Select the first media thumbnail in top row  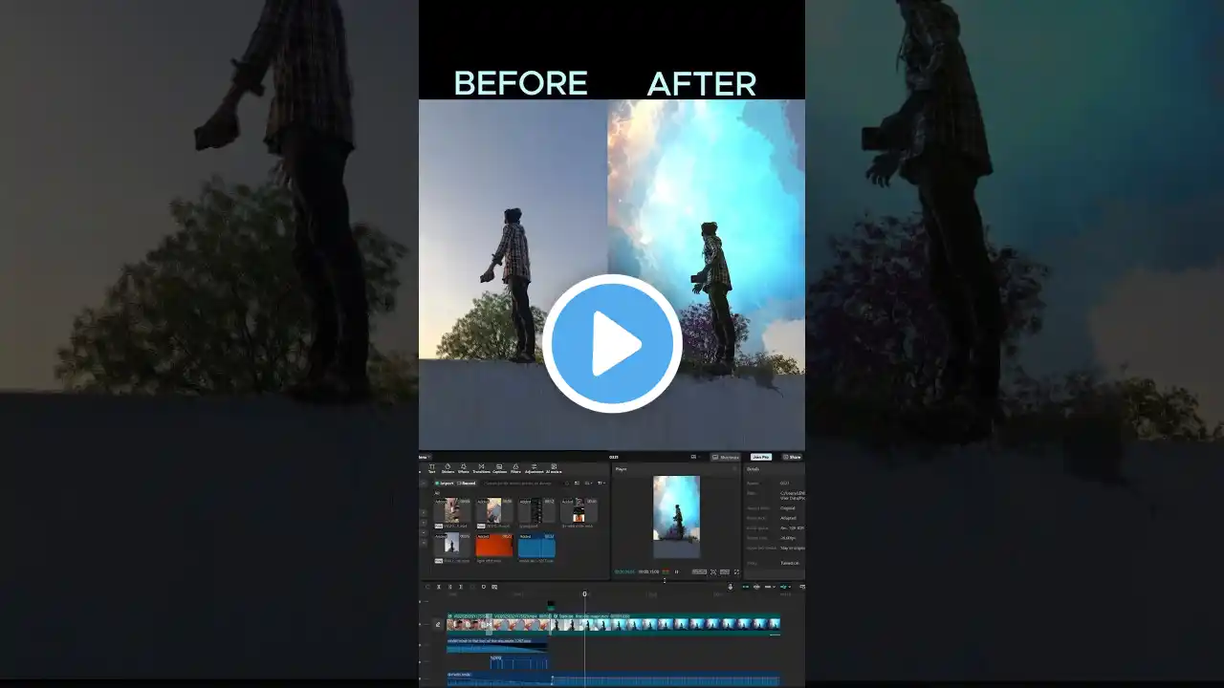click(x=452, y=510)
